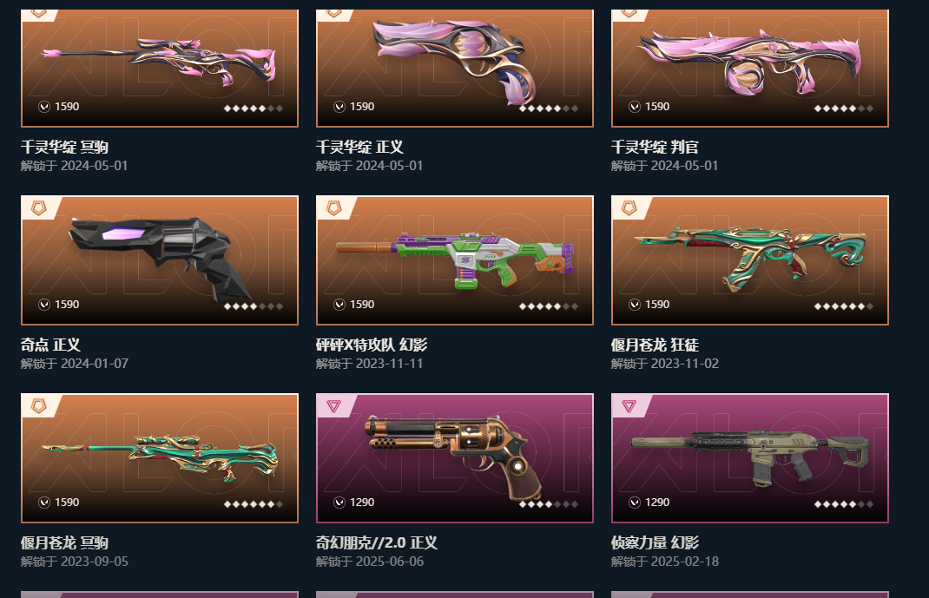Click the VP currency icon on 千灵华绽 判官 card
This screenshot has width=929, height=598.
(x=635, y=107)
